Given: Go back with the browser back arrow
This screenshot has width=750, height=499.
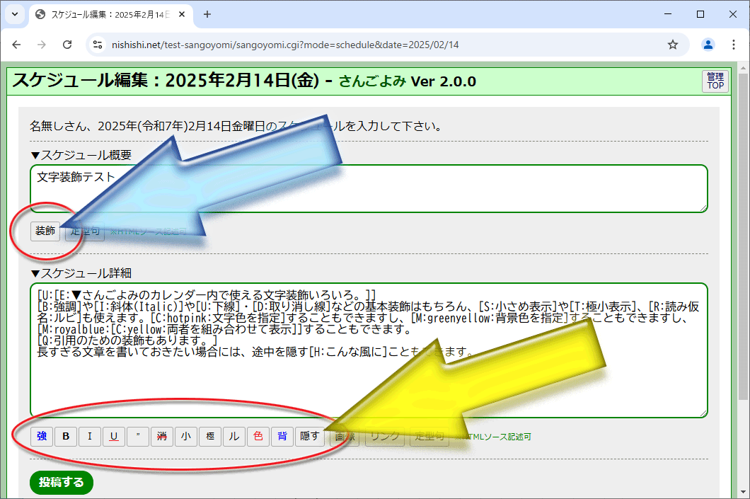Looking at the screenshot, I should 17,45.
